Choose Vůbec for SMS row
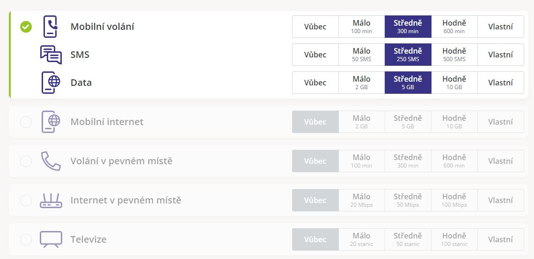 click(x=315, y=55)
